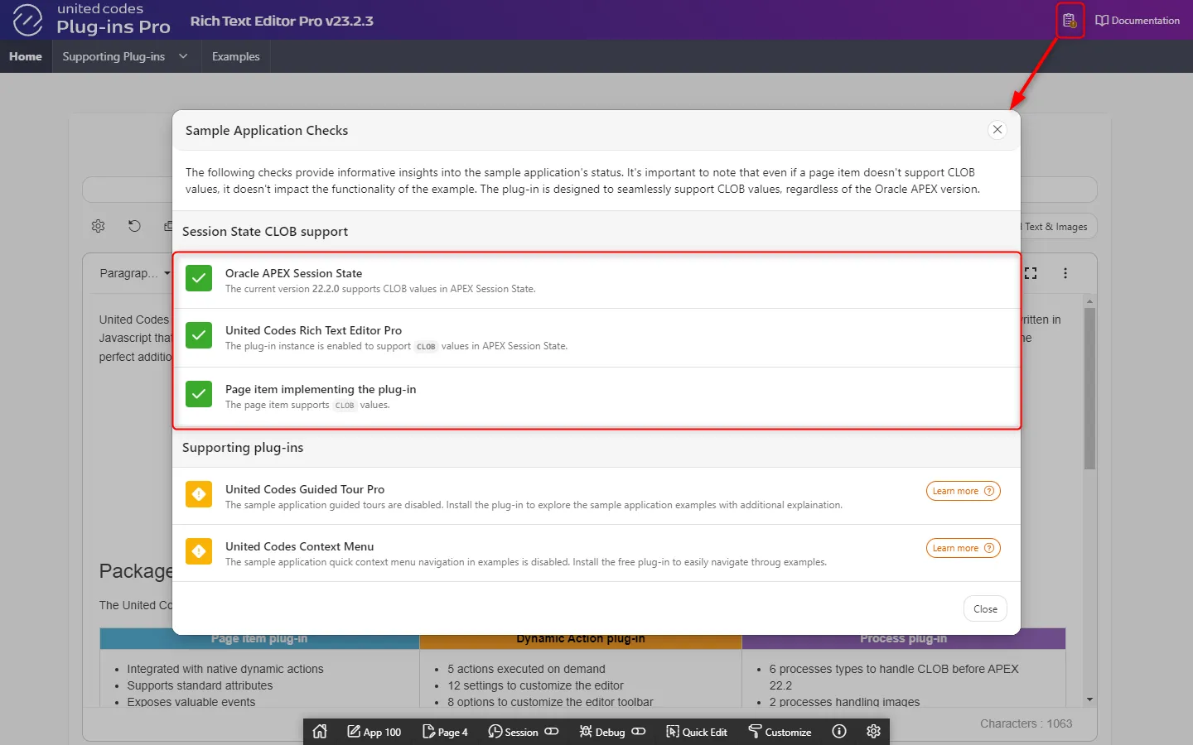Image resolution: width=1193 pixels, height=745 pixels.
Task: Click the reset/undo circular arrow icon
Action: 134,226
